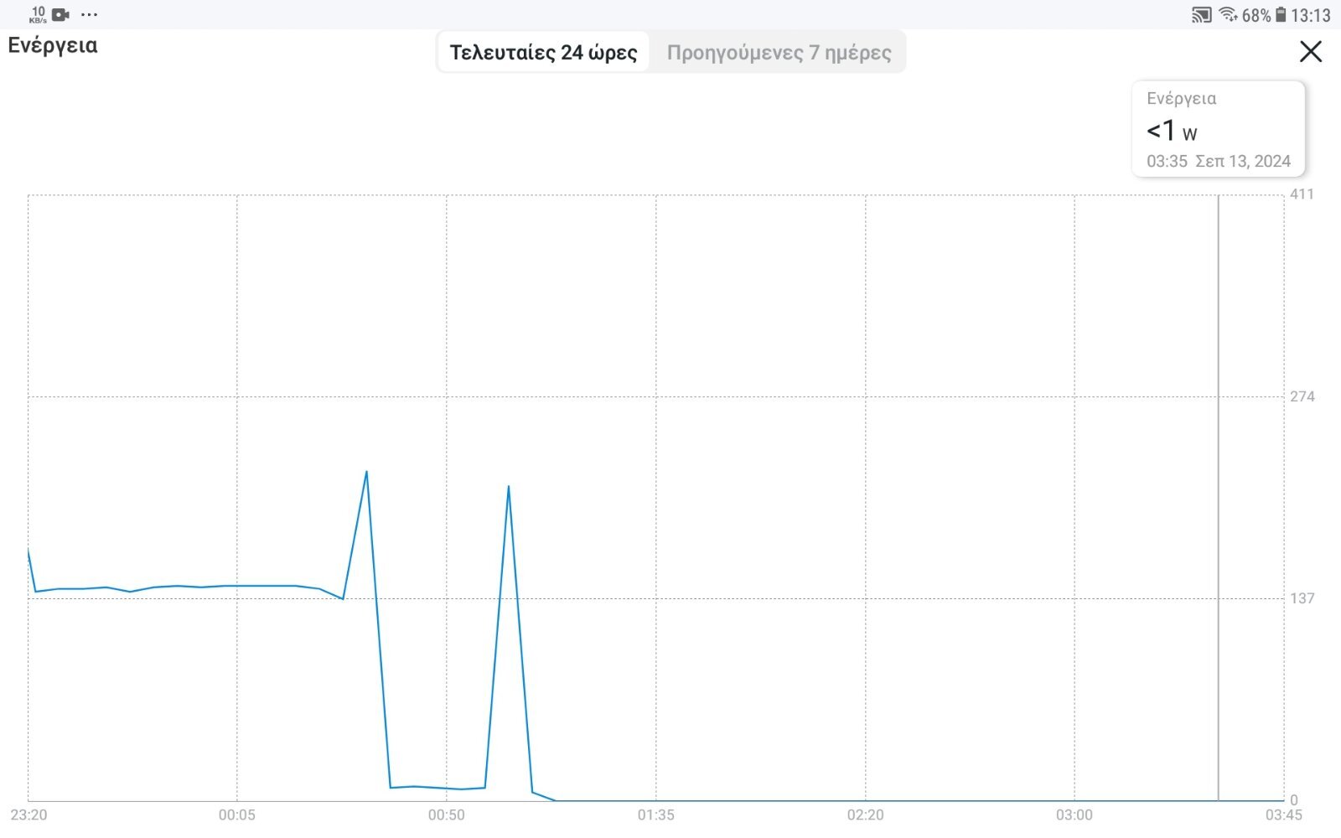
Task: Tap the battery icon in status bar
Action: coord(1280,15)
